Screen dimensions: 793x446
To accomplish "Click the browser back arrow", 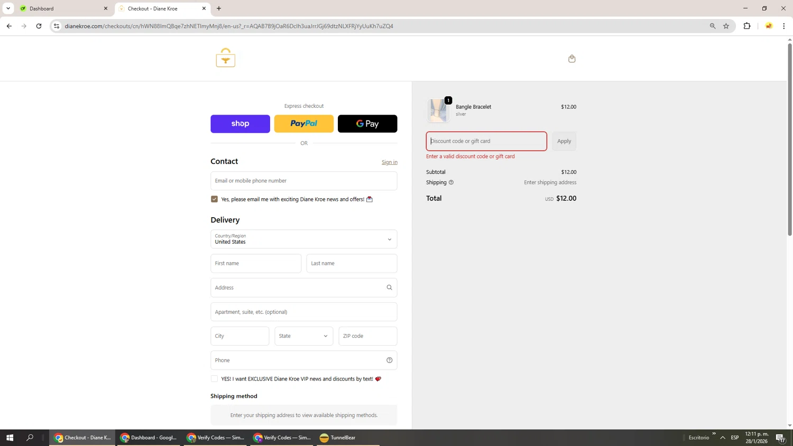I will [x=9, y=26].
